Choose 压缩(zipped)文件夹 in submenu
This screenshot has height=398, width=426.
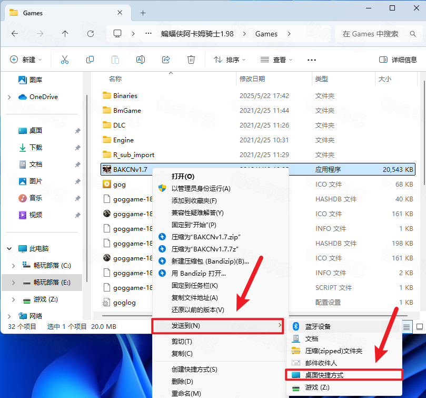point(344,351)
